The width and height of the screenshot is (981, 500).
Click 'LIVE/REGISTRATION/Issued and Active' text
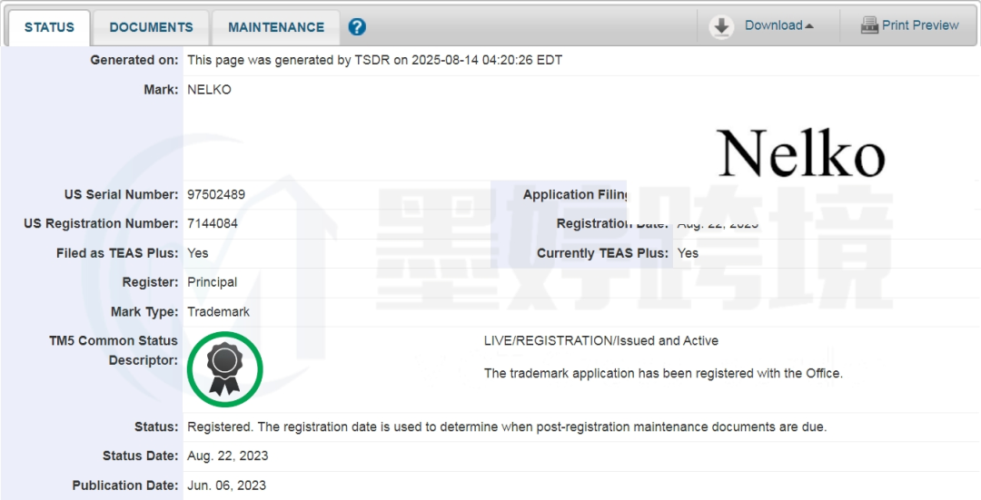click(600, 340)
